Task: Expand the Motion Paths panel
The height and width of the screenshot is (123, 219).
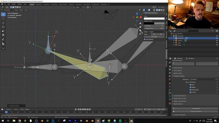Action: click(x=178, y=73)
